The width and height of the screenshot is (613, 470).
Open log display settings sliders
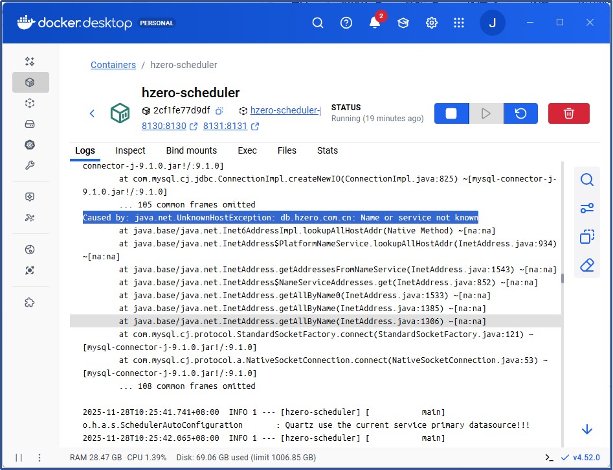tap(586, 208)
